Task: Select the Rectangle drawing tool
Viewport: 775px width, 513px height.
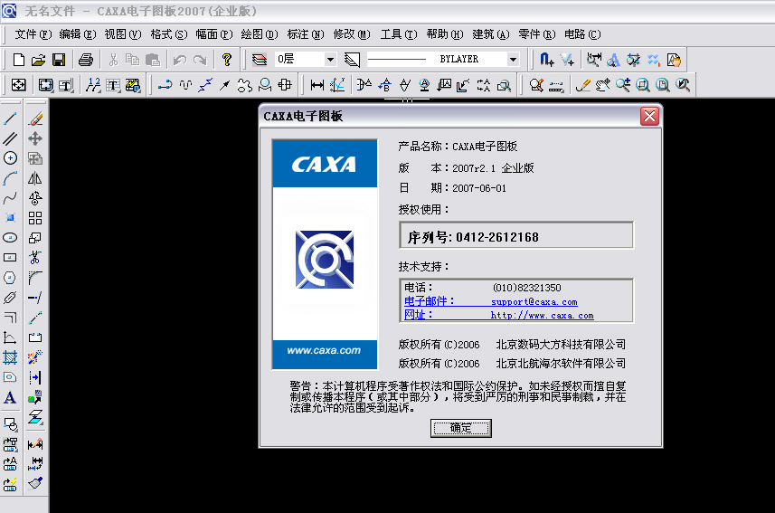Action: [x=10, y=258]
